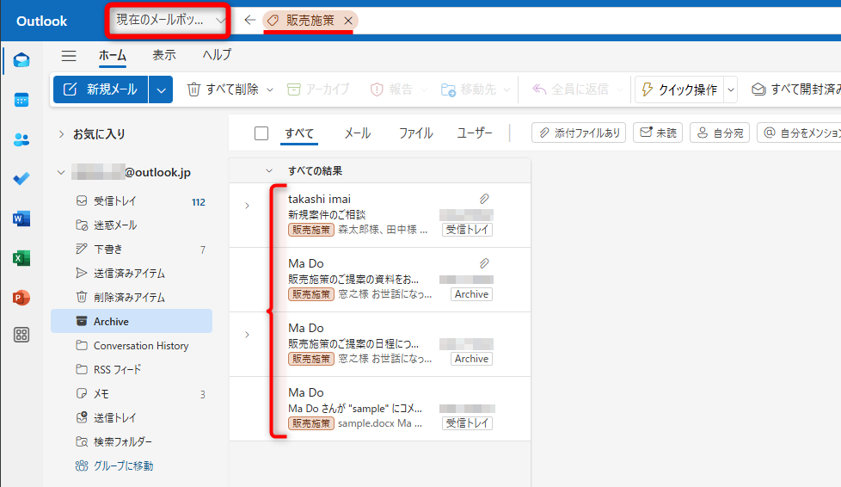
Task: Expand the 販売施策のご提案の日程 conversation thread
Action: (247, 335)
